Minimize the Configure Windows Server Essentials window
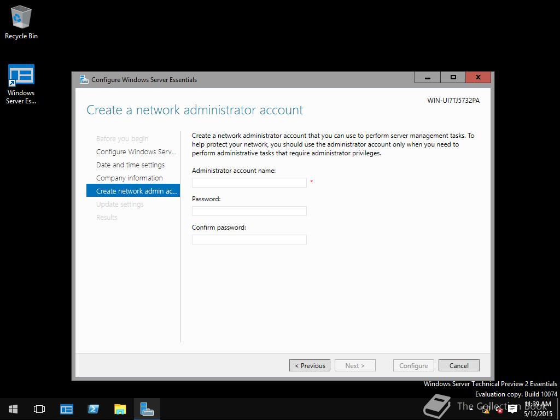Viewport: 560px width, 420px height. point(428,78)
